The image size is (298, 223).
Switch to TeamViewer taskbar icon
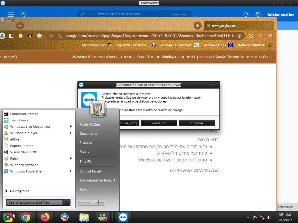click(x=123, y=217)
